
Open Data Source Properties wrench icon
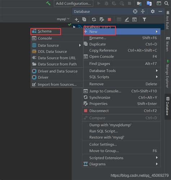102,19
